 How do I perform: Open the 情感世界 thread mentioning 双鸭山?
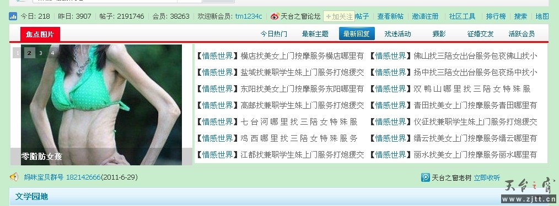click(472, 89)
